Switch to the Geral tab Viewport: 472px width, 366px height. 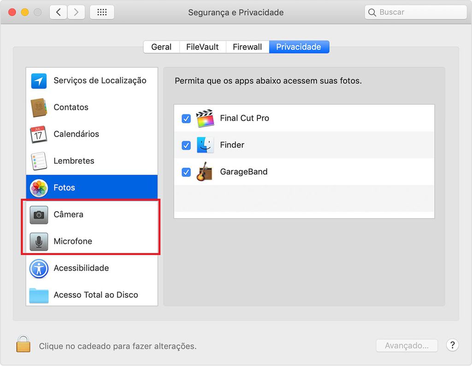pyautogui.click(x=161, y=47)
